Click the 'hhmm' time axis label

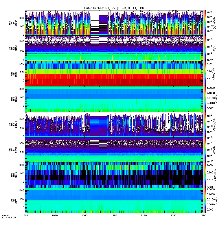[5, 215]
